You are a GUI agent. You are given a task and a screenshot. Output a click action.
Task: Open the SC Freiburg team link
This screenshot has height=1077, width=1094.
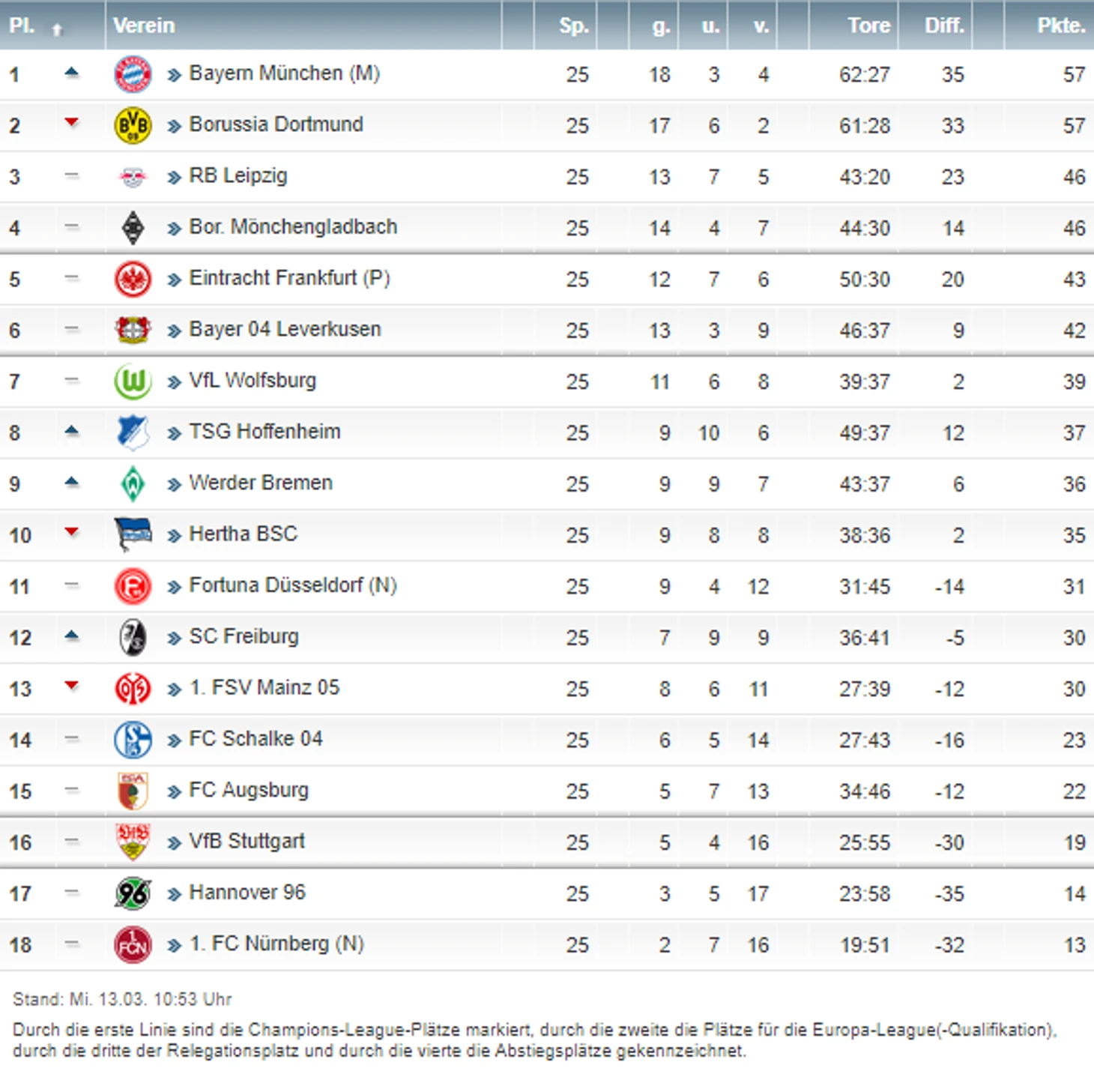[x=244, y=636]
